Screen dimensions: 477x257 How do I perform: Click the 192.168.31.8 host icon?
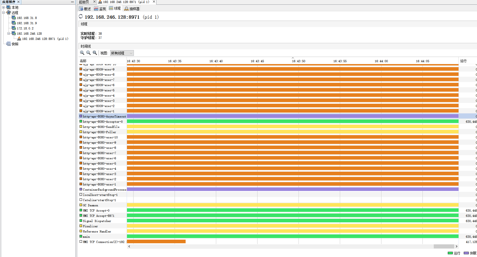[14, 18]
